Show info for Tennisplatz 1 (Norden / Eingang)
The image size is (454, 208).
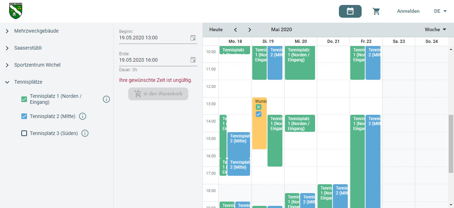coord(106,99)
